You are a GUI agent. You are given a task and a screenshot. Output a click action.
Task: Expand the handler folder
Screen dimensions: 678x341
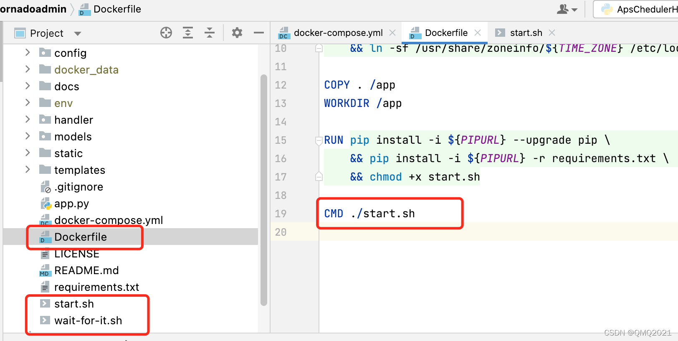(x=28, y=119)
